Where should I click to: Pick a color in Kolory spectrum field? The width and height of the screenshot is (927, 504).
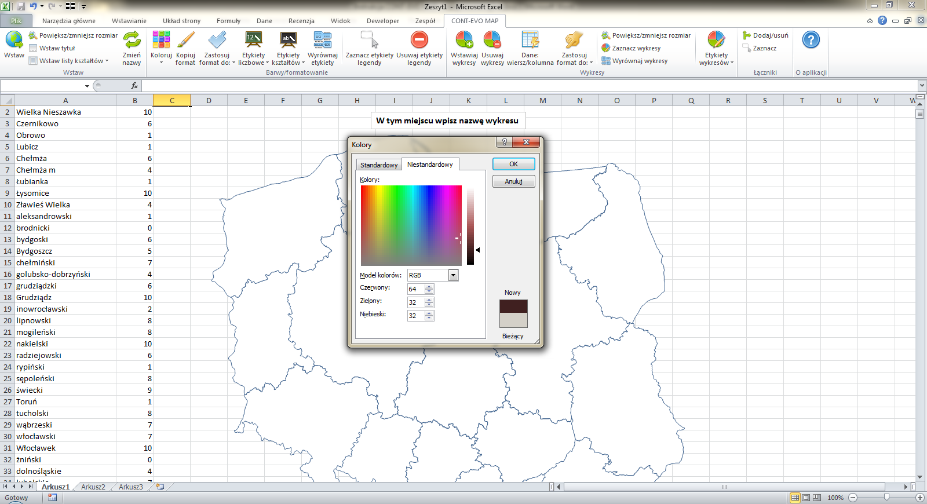click(411, 225)
